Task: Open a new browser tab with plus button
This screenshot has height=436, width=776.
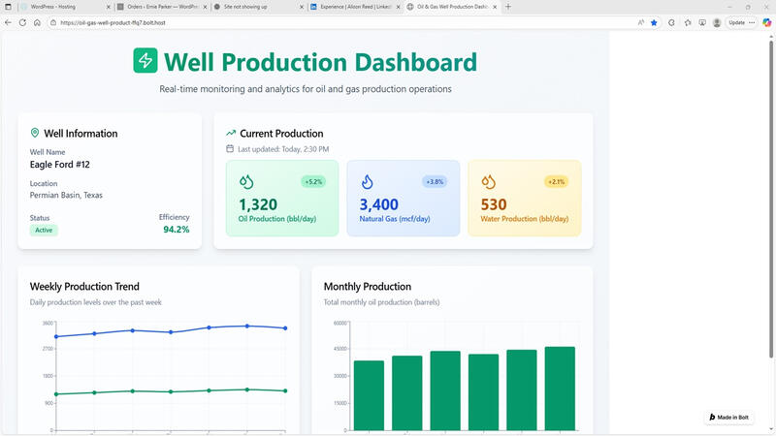Action: [x=508, y=7]
